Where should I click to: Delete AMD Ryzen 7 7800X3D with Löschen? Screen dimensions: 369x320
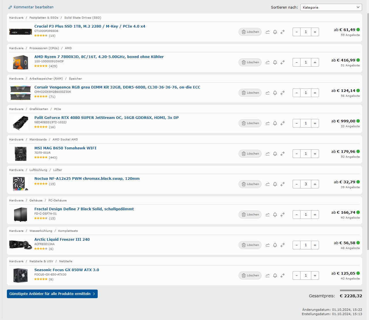click(250, 62)
